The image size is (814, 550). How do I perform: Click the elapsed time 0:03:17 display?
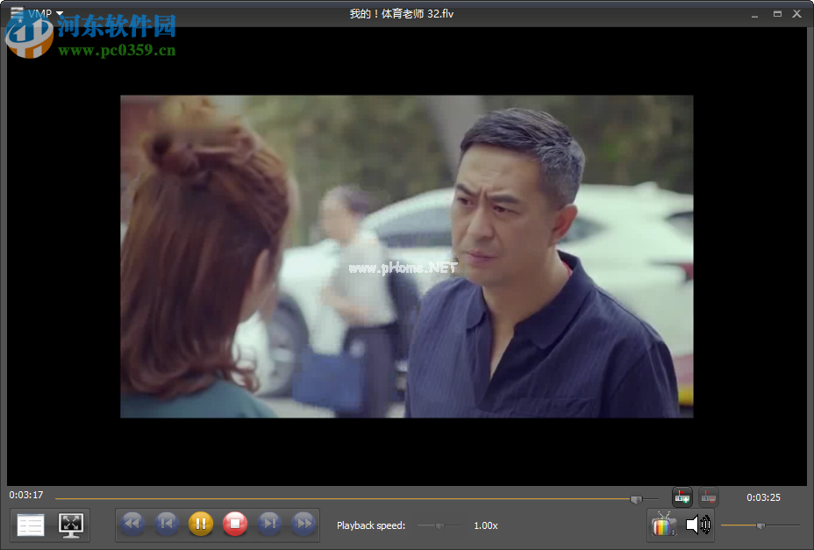pos(25,496)
